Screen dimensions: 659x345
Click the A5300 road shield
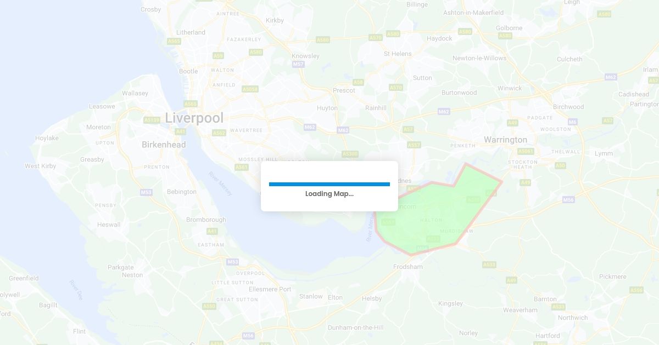[350, 154]
